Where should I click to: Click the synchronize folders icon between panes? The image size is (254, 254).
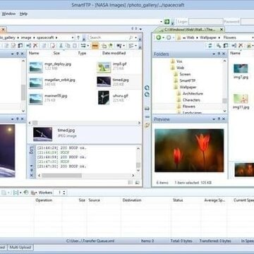[147, 126]
